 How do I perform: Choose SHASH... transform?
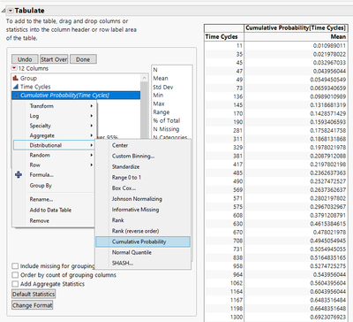(123, 263)
